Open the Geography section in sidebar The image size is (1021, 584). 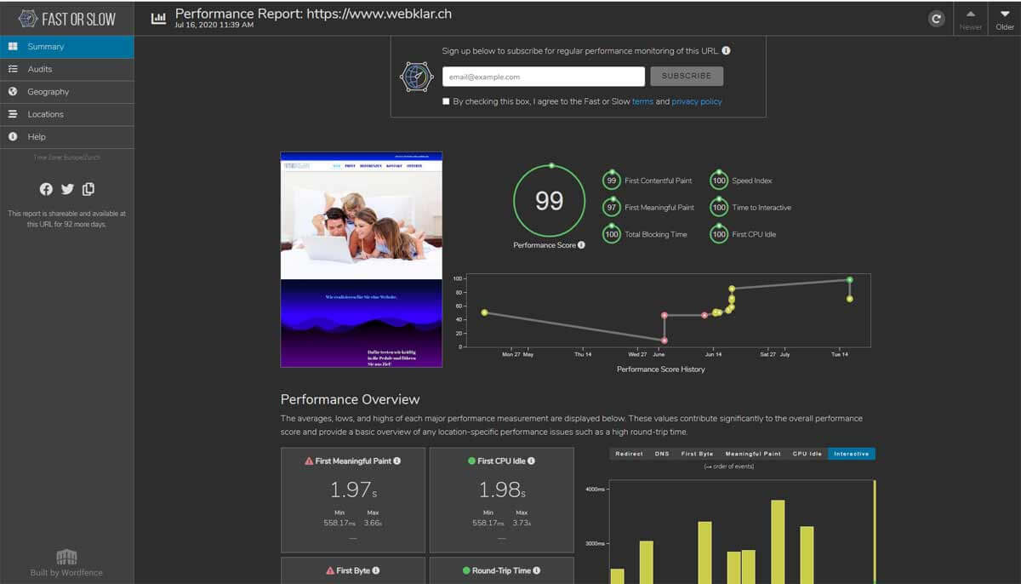pyautogui.click(x=48, y=92)
